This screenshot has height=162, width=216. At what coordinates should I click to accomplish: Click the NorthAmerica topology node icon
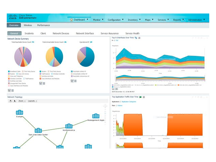click(x=69, y=126)
